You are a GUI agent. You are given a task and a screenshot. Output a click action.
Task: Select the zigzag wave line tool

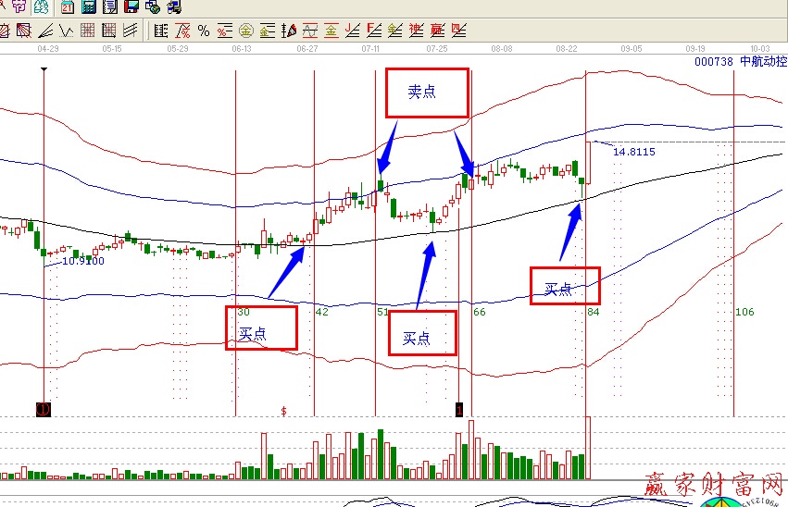coord(65,31)
